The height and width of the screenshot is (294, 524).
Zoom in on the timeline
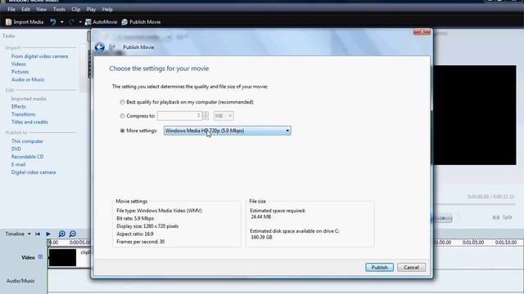click(62, 234)
